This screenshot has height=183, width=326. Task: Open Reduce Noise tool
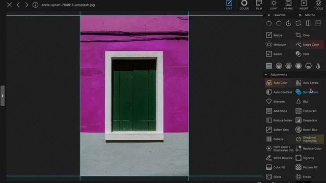(x=279, y=120)
